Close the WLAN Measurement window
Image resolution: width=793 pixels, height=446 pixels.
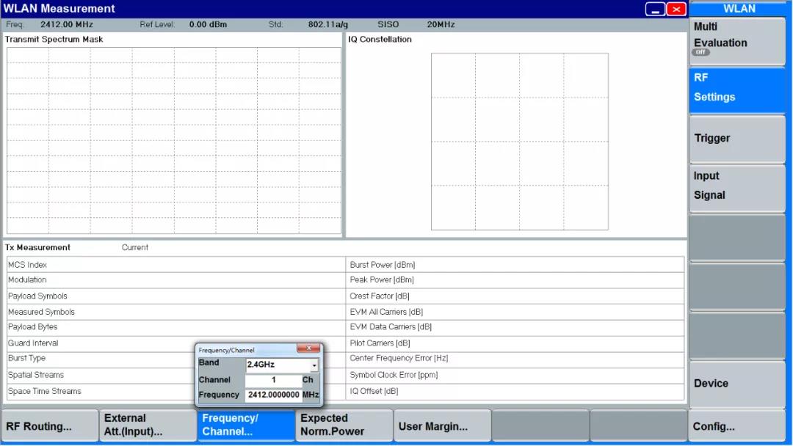(x=676, y=9)
